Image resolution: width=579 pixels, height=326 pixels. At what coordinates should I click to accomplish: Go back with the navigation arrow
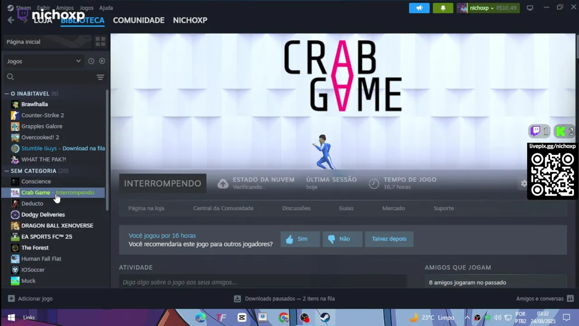(x=11, y=20)
